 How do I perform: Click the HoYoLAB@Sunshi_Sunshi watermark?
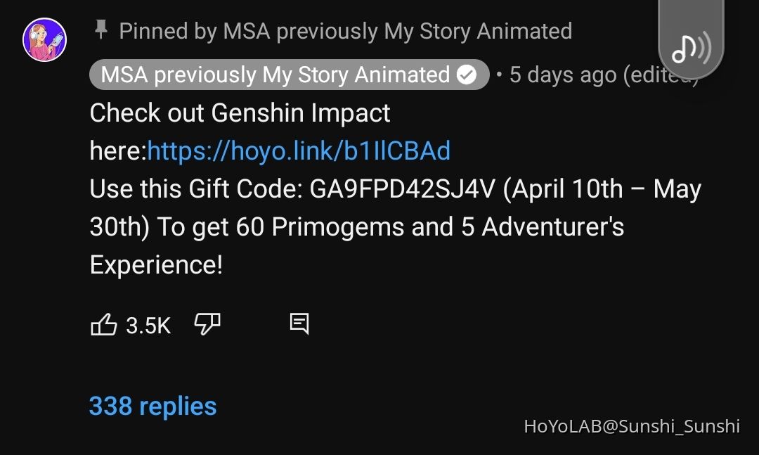[631, 425]
